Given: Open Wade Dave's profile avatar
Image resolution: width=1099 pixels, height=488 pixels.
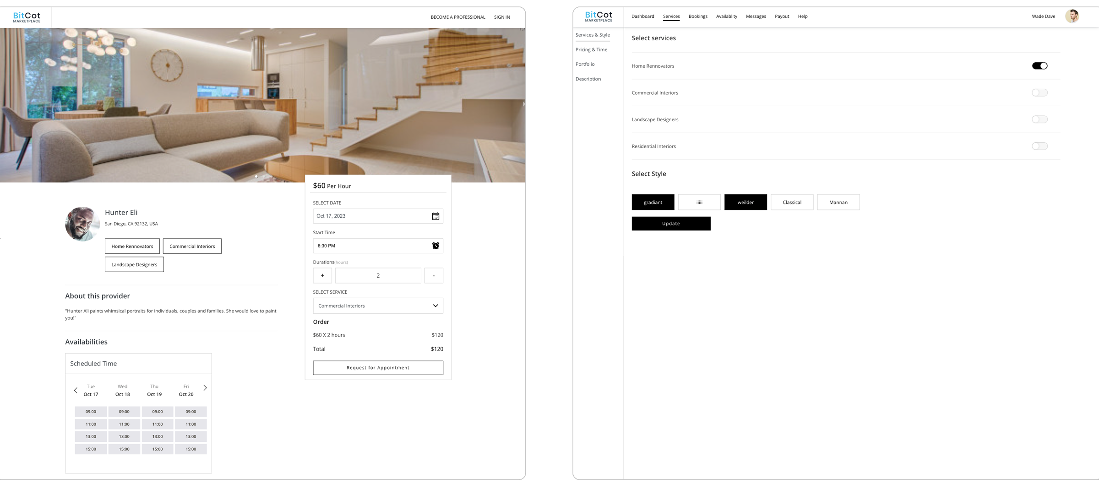Looking at the screenshot, I should pyautogui.click(x=1072, y=16).
